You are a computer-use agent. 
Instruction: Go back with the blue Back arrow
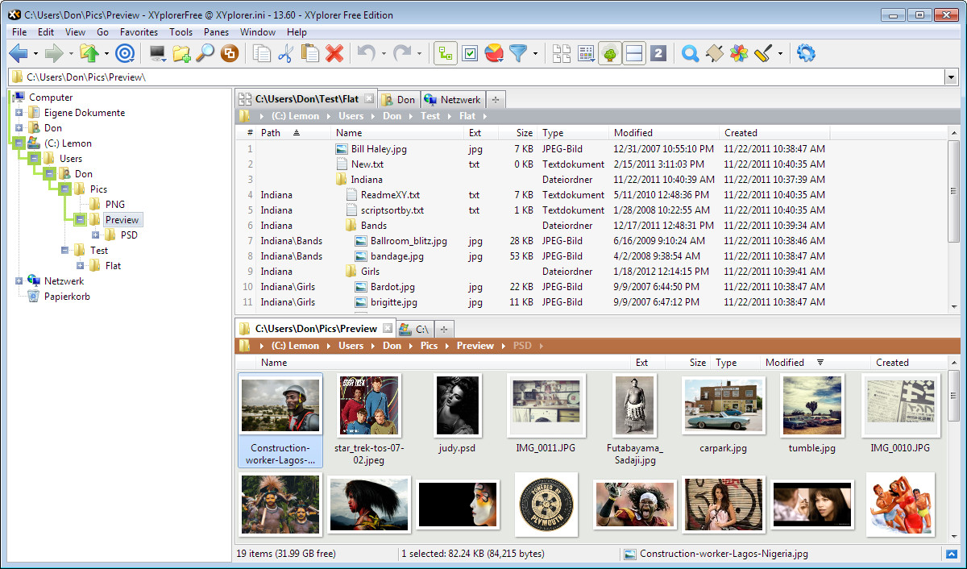pyautogui.click(x=18, y=54)
